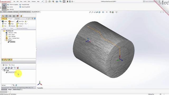The width and height of the screenshot is (169, 95).
Task: Open the PropertyManager tab icon
Action: (7, 16)
